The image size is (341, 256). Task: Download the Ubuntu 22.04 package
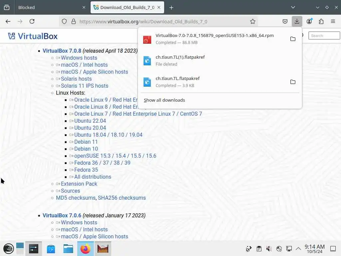(90, 121)
